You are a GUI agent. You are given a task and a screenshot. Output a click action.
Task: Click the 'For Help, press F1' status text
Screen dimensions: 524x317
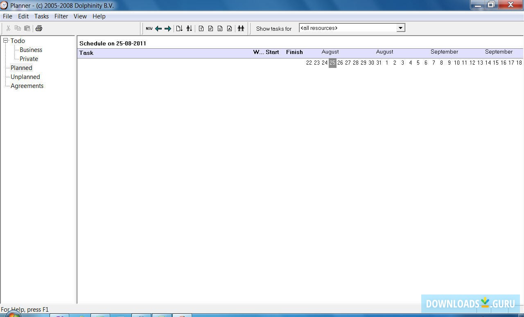(x=25, y=310)
